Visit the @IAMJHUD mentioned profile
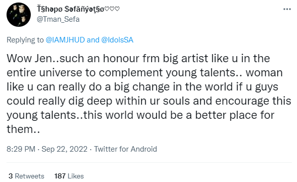The image size is (297, 182). tap(65, 40)
